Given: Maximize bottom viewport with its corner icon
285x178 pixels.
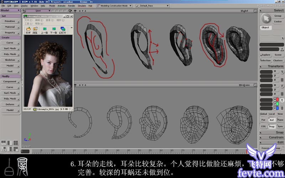Looking at the screenshot, I should pos(255,85).
